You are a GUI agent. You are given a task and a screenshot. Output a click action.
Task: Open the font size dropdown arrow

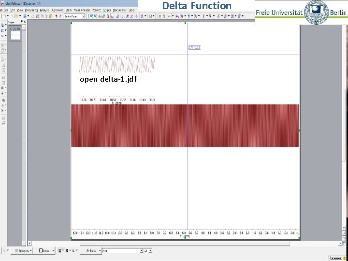tap(150, 250)
